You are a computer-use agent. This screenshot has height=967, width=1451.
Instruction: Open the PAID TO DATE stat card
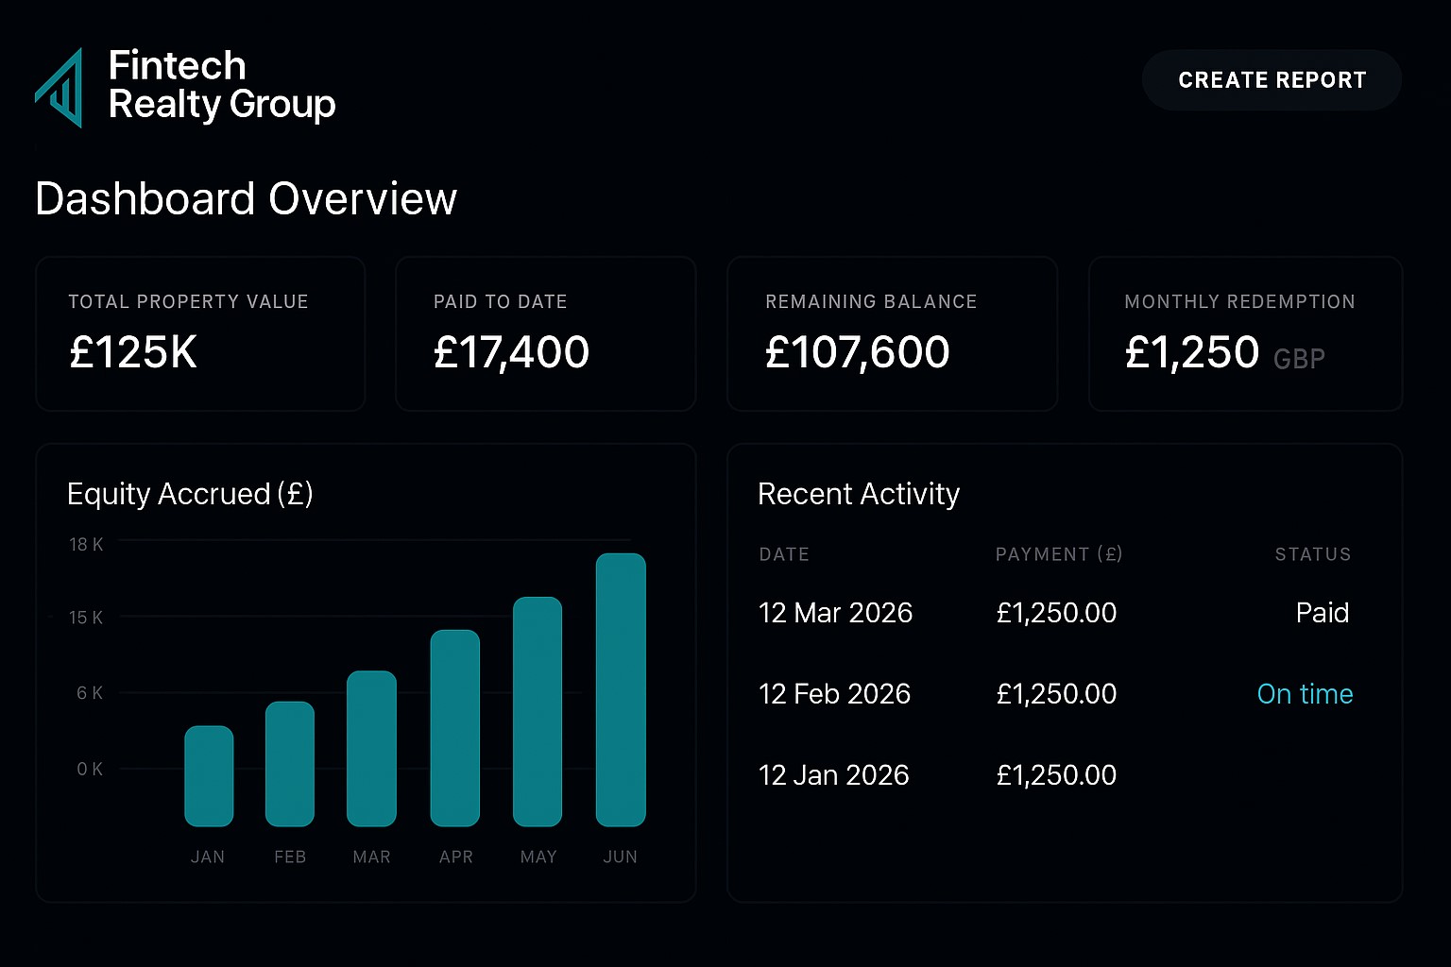(x=545, y=333)
